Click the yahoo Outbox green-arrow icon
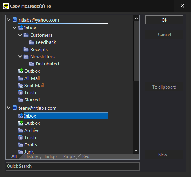The height and width of the screenshot is (177, 191). coord(20,71)
